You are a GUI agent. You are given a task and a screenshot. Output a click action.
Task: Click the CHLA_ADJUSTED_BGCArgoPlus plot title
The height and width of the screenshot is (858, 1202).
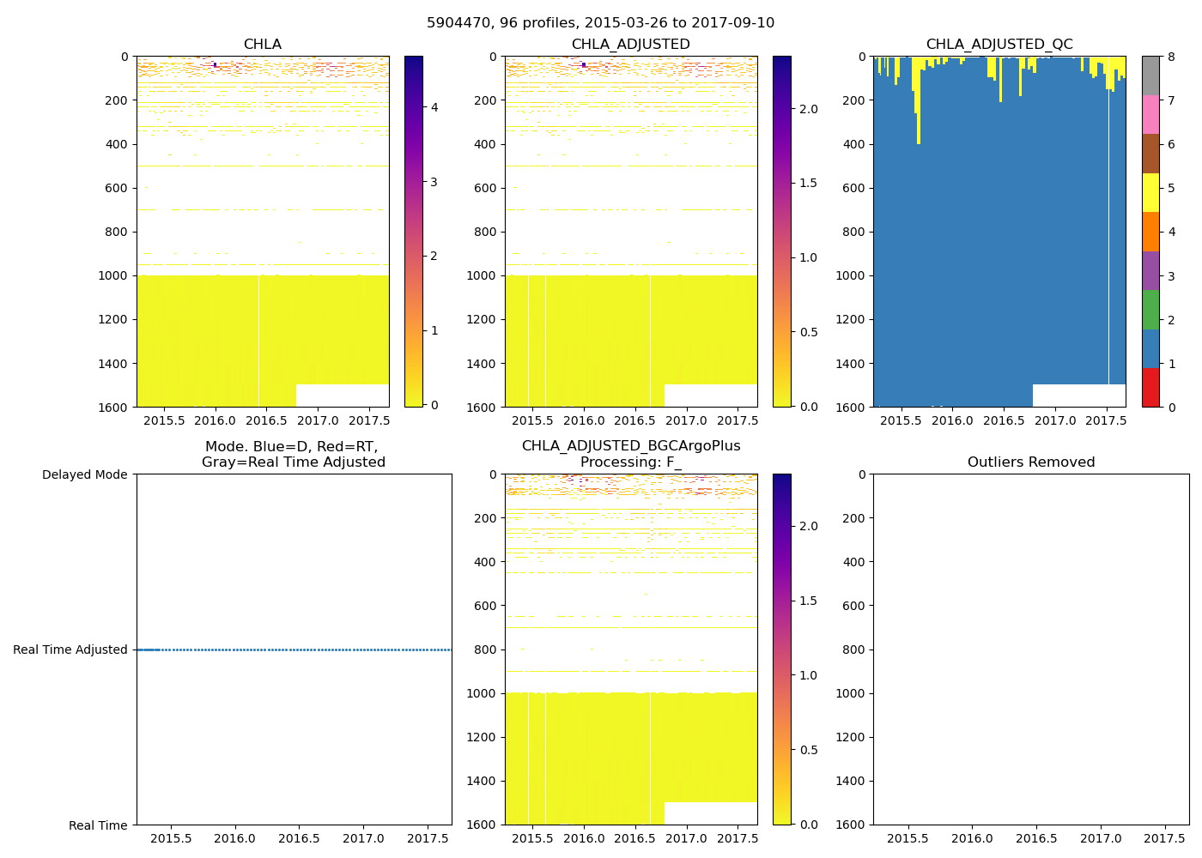click(x=630, y=446)
